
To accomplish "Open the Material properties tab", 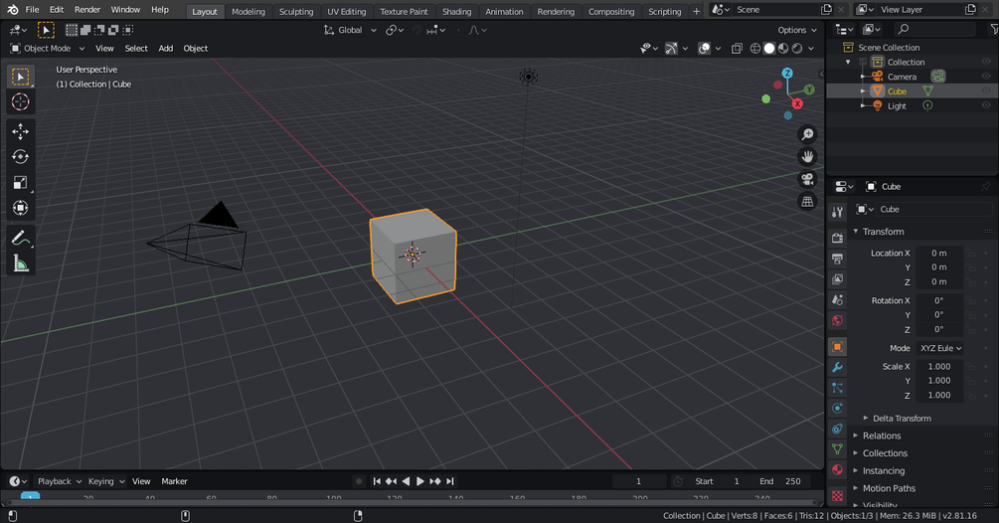I will 837,470.
